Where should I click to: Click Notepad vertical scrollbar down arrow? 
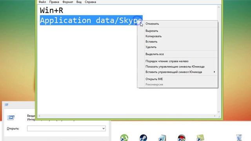(219, 112)
